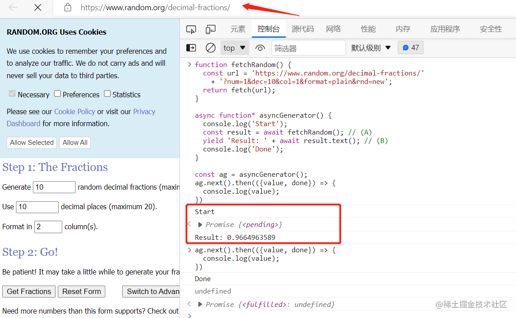The image size is (516, 318).
Task: Click the 'Step 1: The Fractions' heading
Action: pos(55,167)
